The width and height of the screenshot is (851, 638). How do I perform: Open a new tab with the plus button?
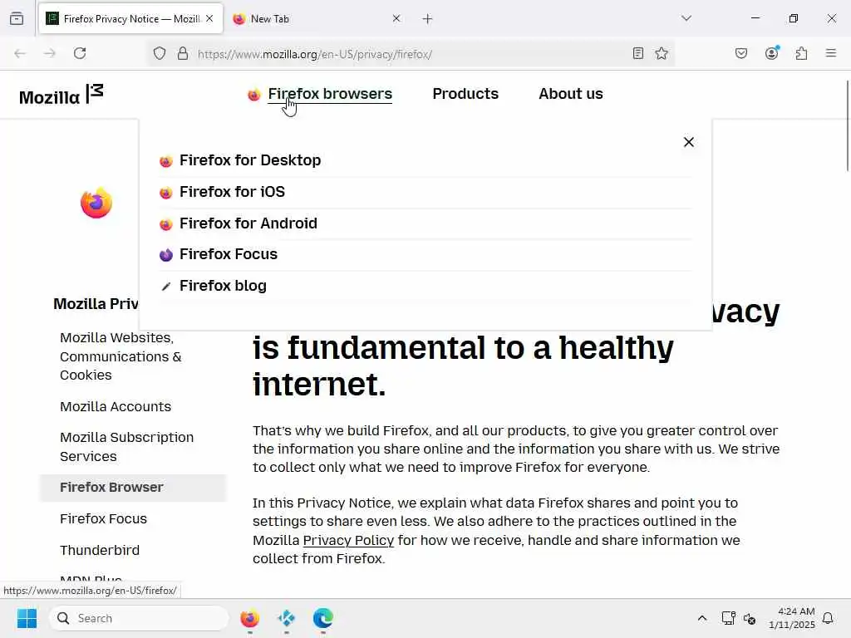tap(428, 19)
